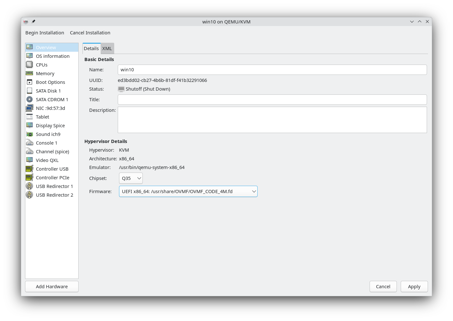Click the Name field containing win10
This screenshot has height=321, width=453.
(272, 70)
